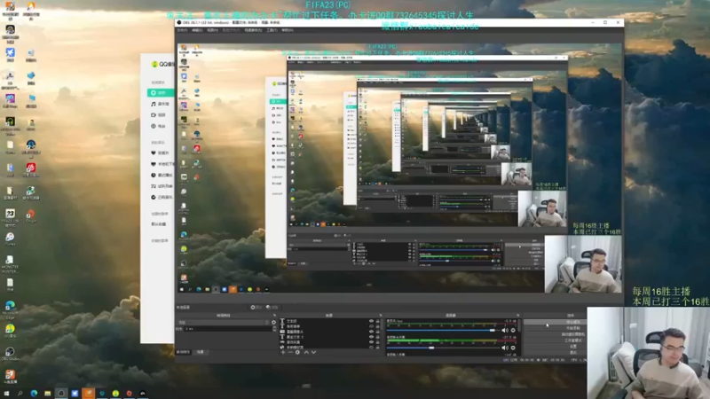
Task: Click 退出 in OBS controls panel
Action: pyautogui.click(x=556, y=352)
